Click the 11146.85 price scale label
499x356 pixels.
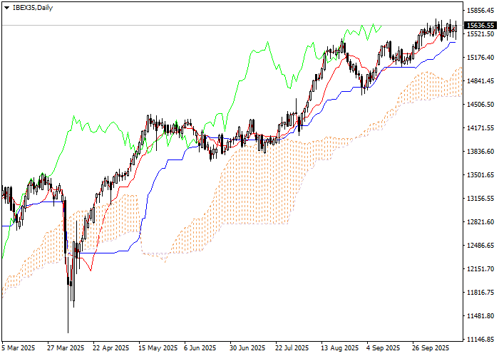479,339
